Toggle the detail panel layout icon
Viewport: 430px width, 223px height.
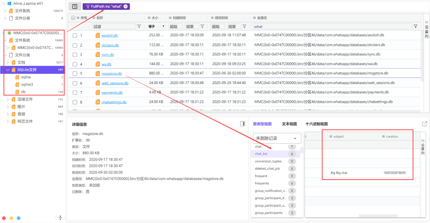tap(242, 124)
